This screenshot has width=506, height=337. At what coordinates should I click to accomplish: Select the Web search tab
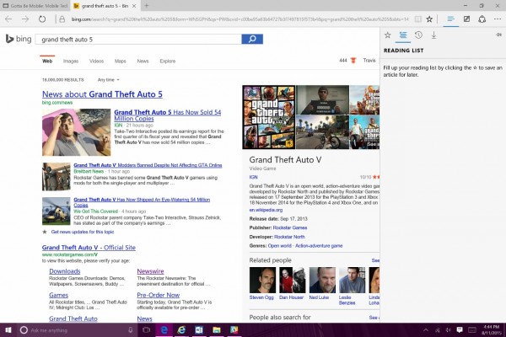[x=47, y=61]
